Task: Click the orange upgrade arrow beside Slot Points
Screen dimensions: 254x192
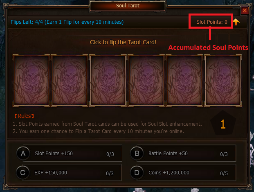Action: (236, 22)
